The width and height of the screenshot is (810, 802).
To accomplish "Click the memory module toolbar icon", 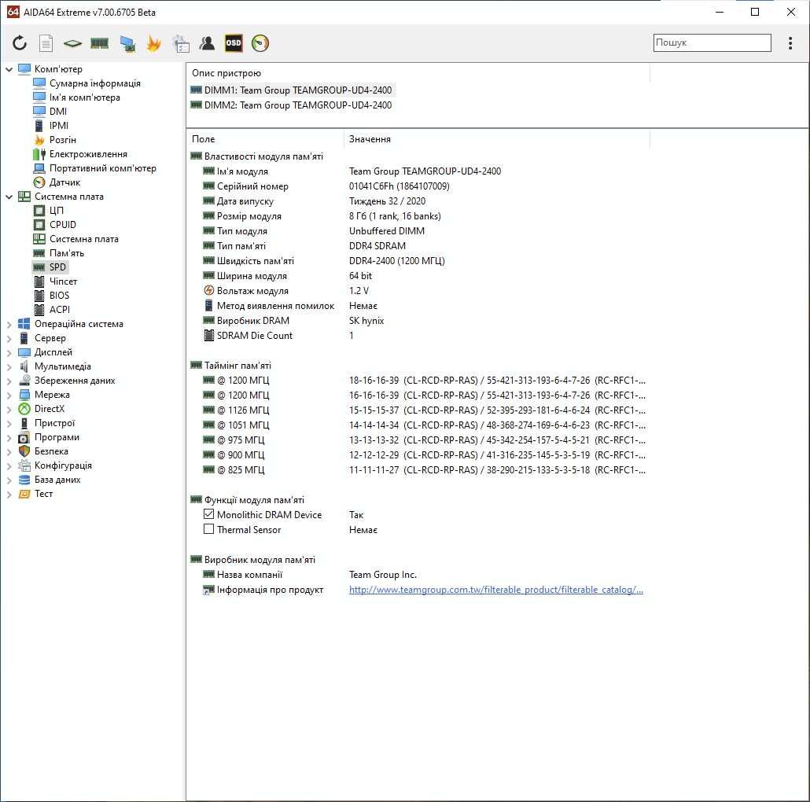I will 99,43.
